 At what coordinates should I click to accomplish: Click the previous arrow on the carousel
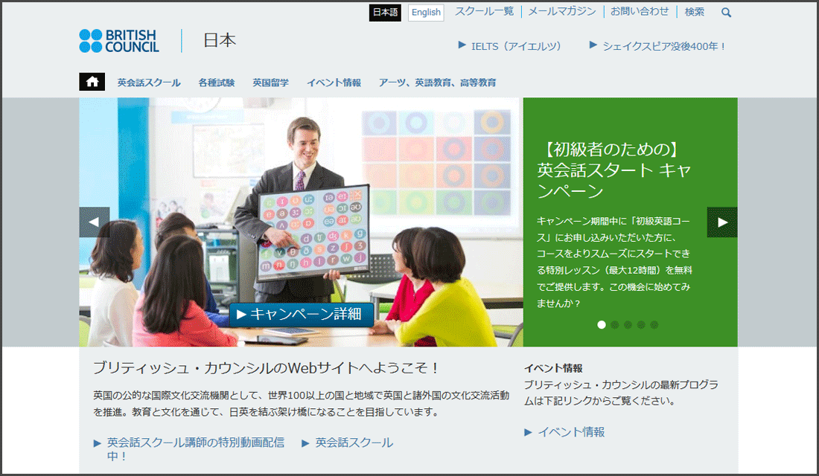tap(95, 222)
